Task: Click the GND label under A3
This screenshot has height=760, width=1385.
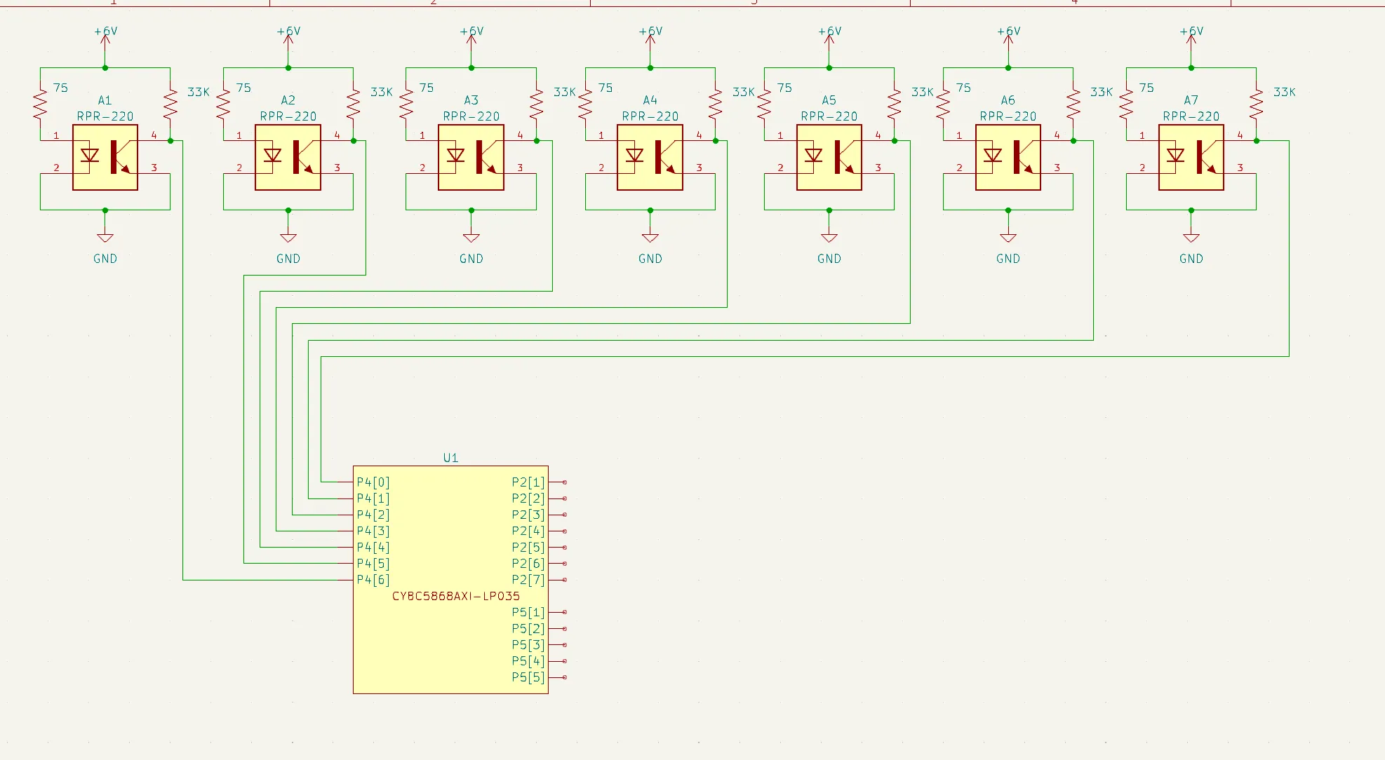Action: tap(471, 259)
